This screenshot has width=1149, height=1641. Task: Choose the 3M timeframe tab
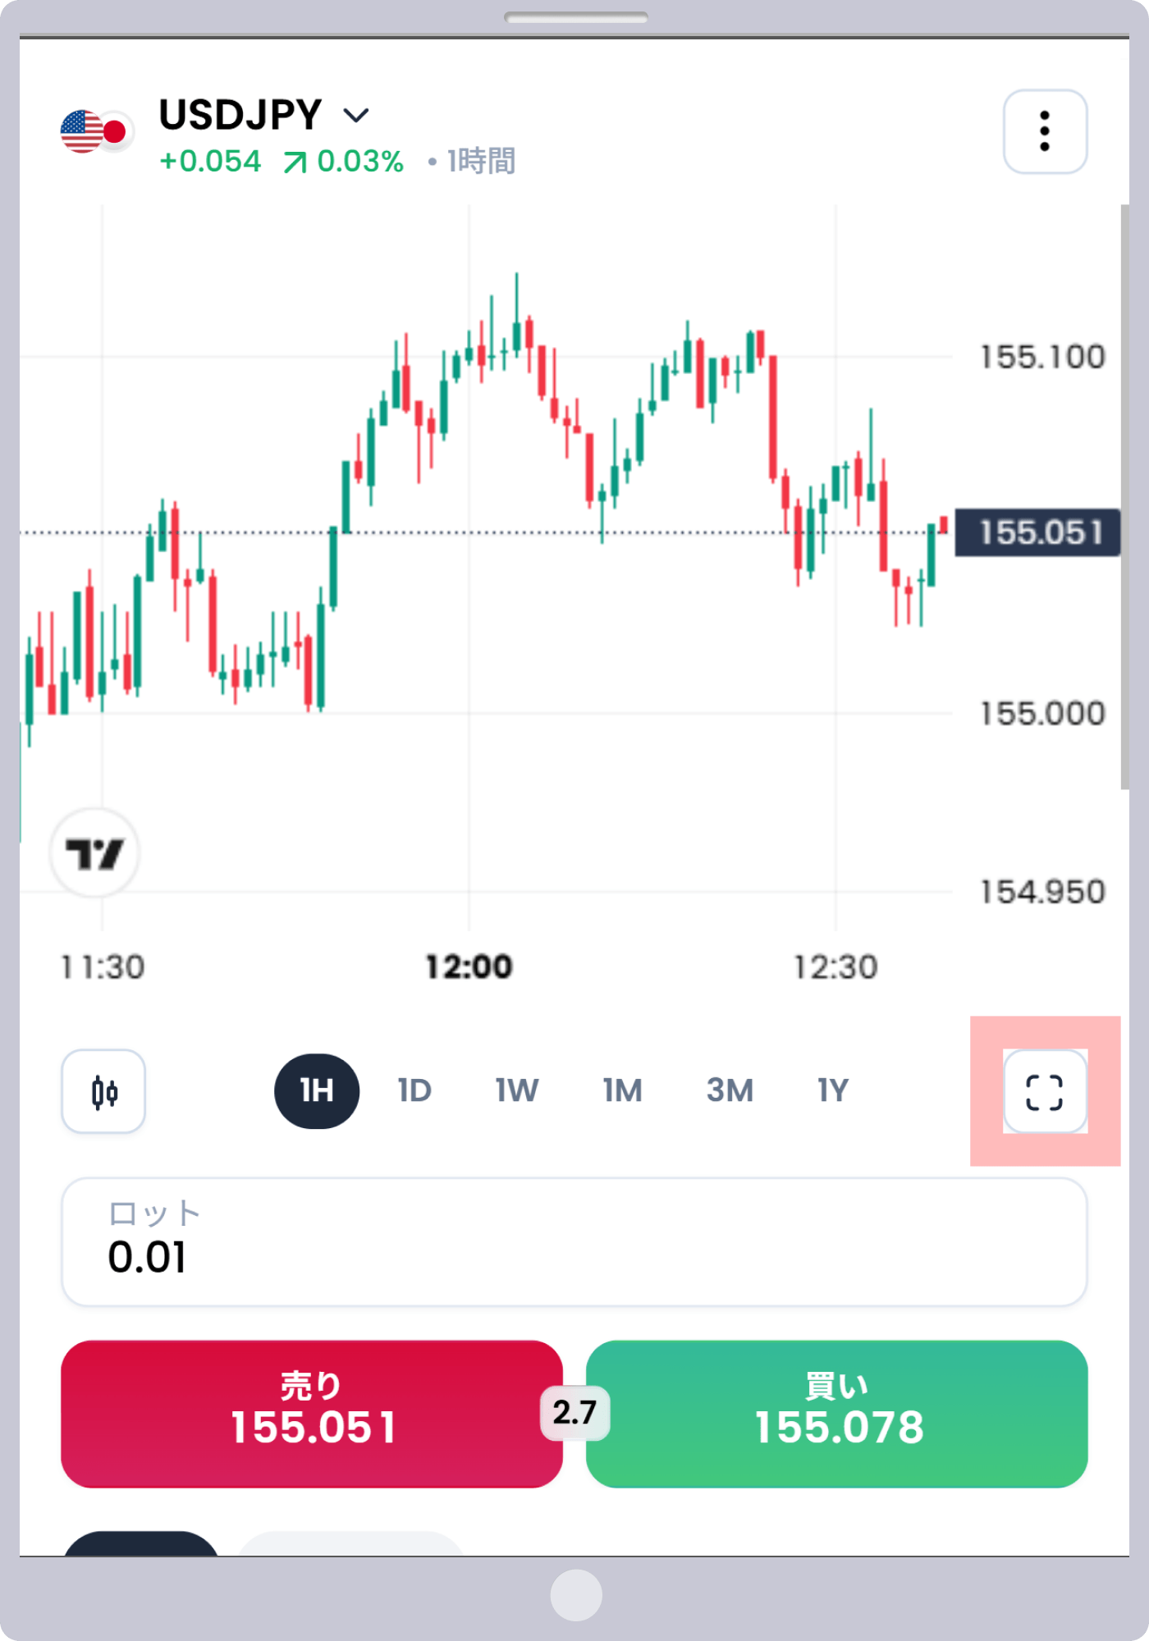730,1091
